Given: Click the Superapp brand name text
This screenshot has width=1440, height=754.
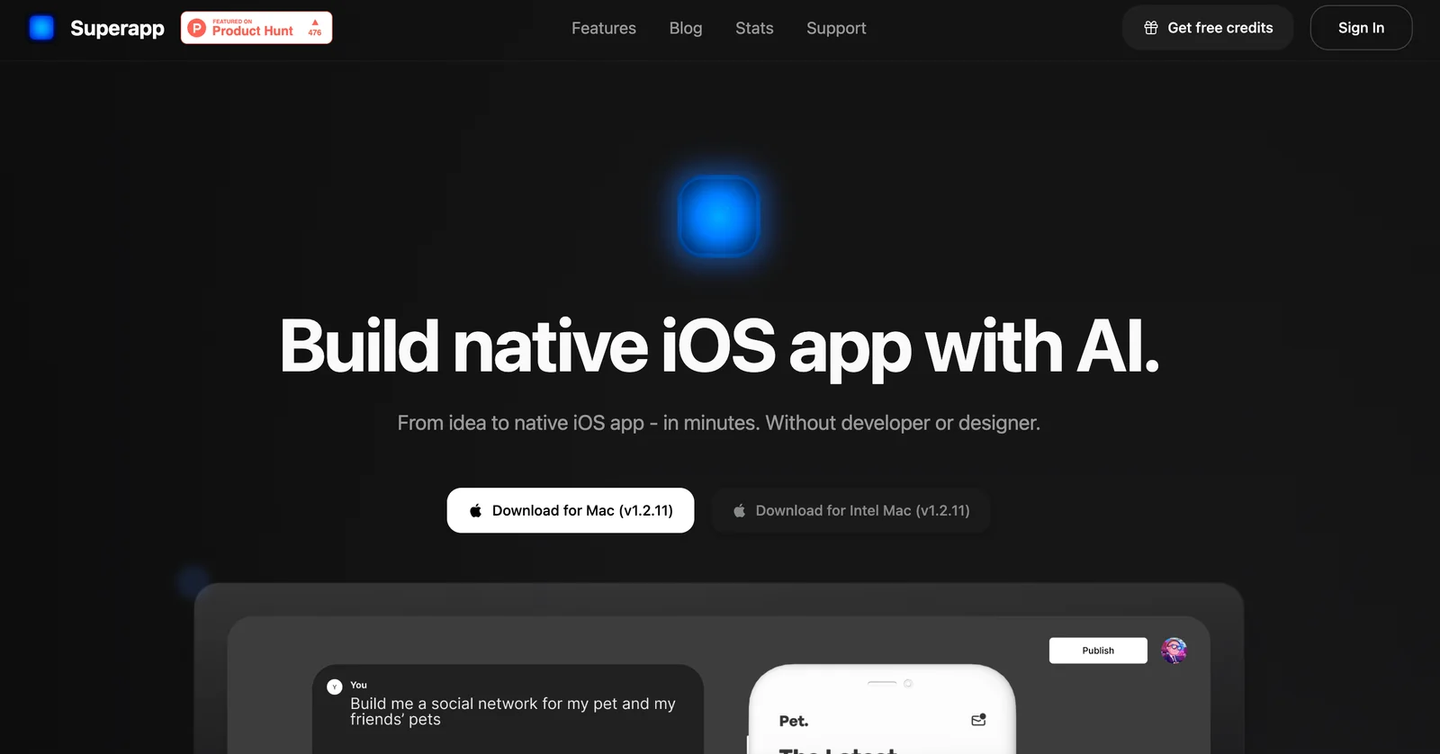Looking at the screenshot, I should pyautogui.click(x=117, y=29).
